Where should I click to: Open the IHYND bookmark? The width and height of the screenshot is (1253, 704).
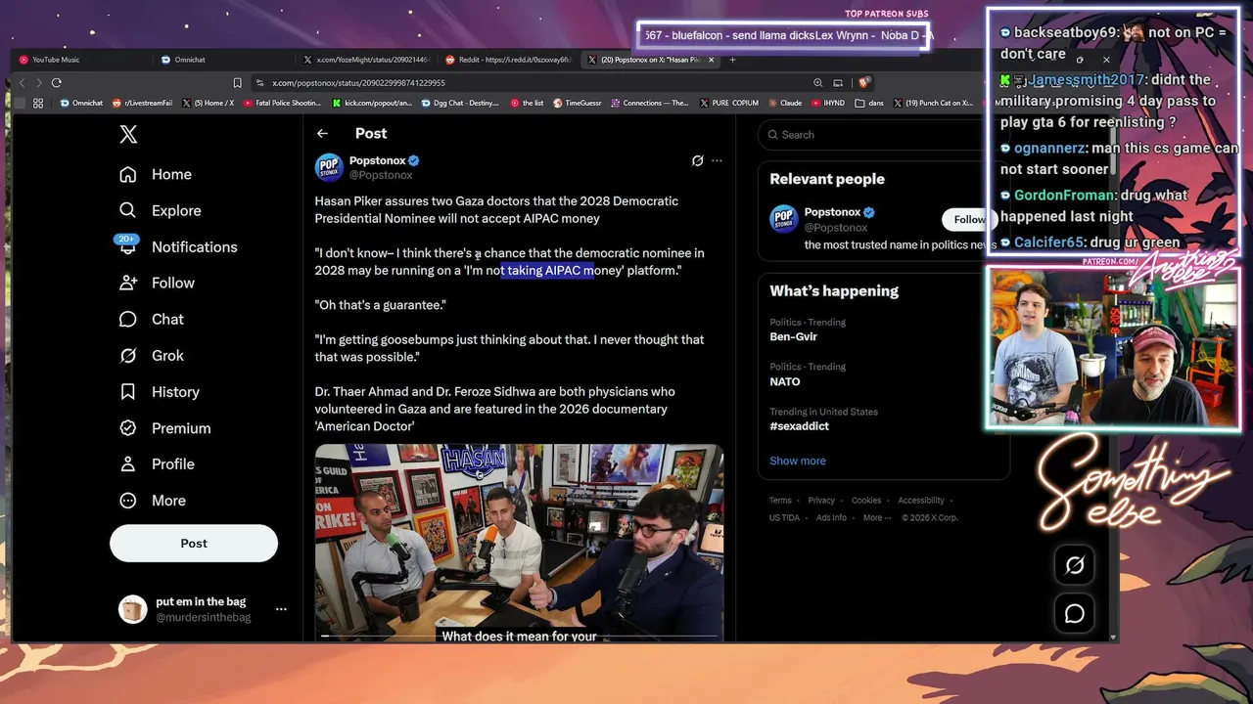click(x=828, y=103)
